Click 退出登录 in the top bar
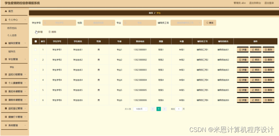 269,3
